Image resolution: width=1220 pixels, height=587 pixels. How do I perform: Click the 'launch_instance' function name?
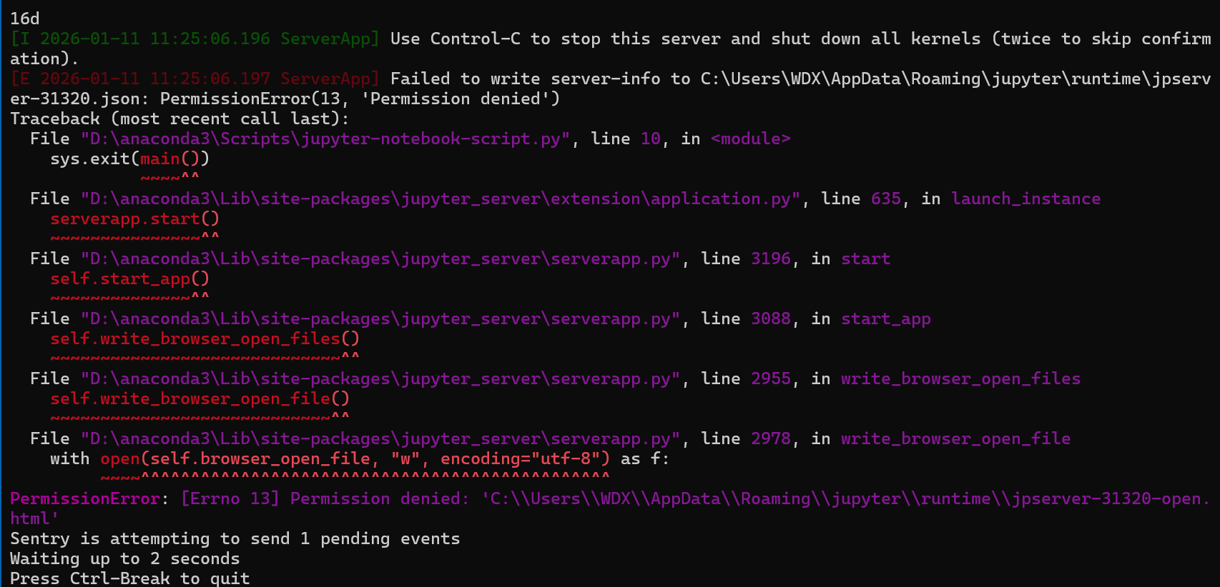(1025, 199)
